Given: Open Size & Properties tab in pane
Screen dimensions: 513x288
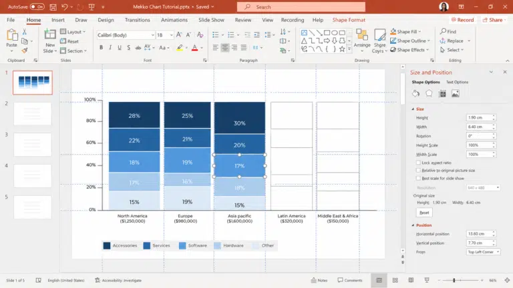Looking at the screenshot, I should tap(442, 94).
